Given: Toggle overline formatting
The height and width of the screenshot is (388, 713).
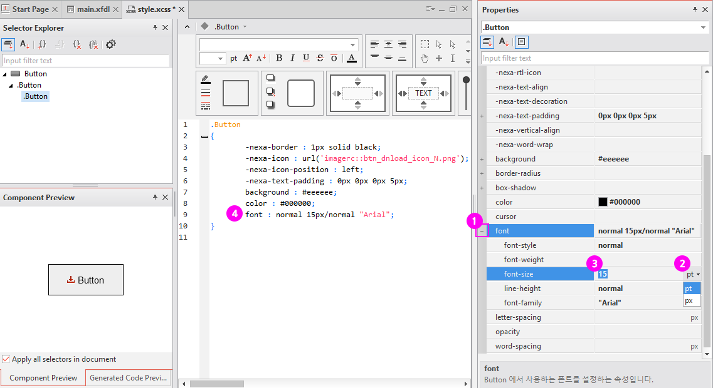Looking at the screenshot, I should coord(334,58).
